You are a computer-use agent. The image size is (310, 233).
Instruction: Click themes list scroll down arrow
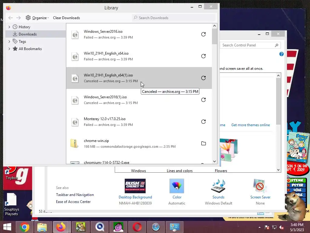click(x=279, y=170)
